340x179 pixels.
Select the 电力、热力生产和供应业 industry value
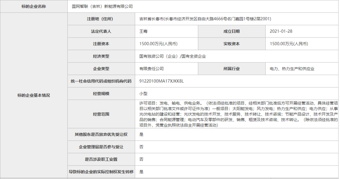[x=292, y=69]
